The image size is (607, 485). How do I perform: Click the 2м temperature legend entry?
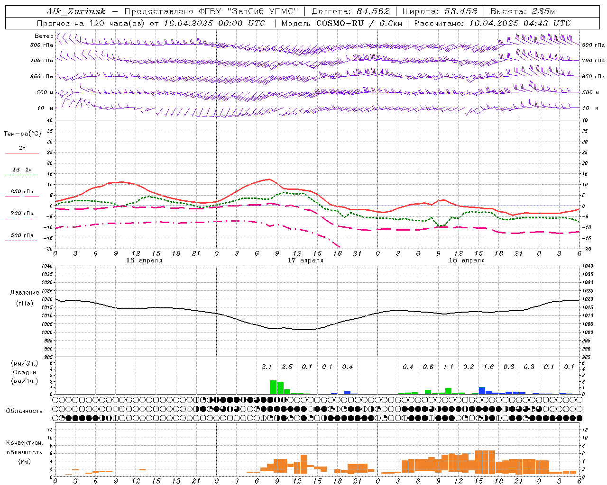pyautogui.click(x=22, y=148)
